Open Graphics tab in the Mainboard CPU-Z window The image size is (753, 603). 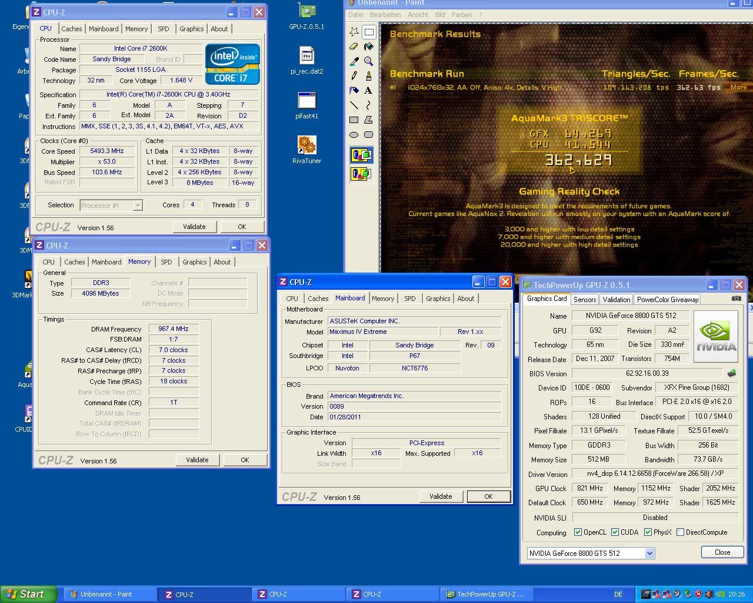tap(438, 299)
